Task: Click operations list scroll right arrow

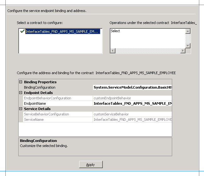Action: (183, 51)
